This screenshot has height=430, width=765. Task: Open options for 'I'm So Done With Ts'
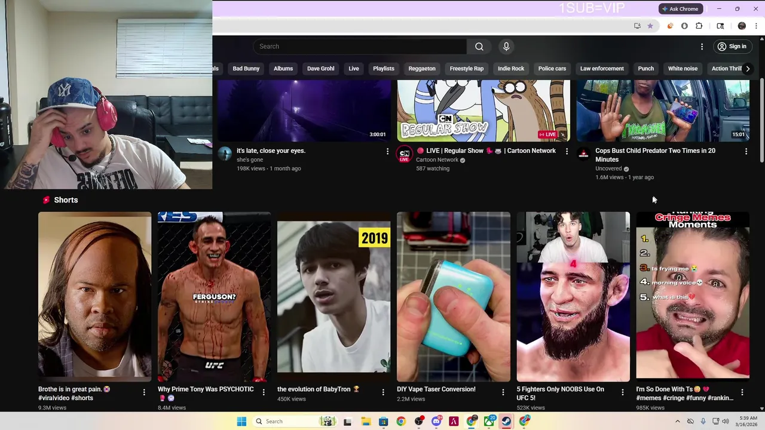[x=742, y=392]
